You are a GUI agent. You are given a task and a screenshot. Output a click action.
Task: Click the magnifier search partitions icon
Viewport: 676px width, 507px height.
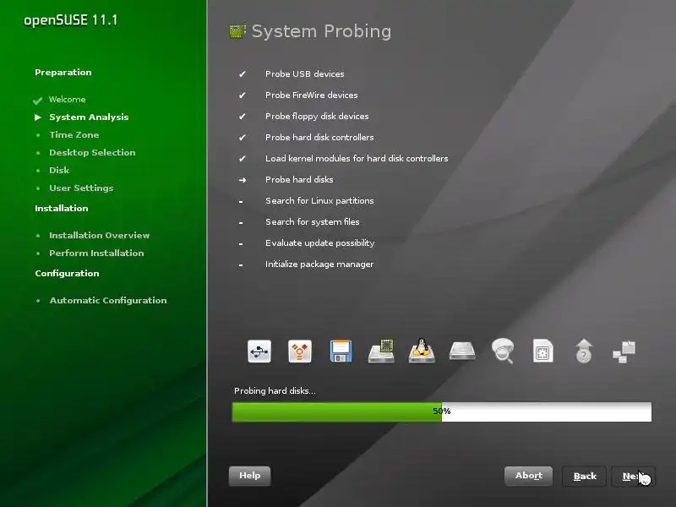pos(503,351)
